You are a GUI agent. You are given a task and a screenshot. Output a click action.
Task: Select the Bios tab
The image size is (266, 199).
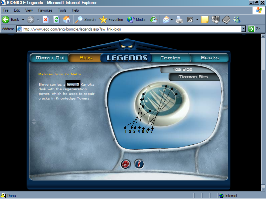coord(86,58)
